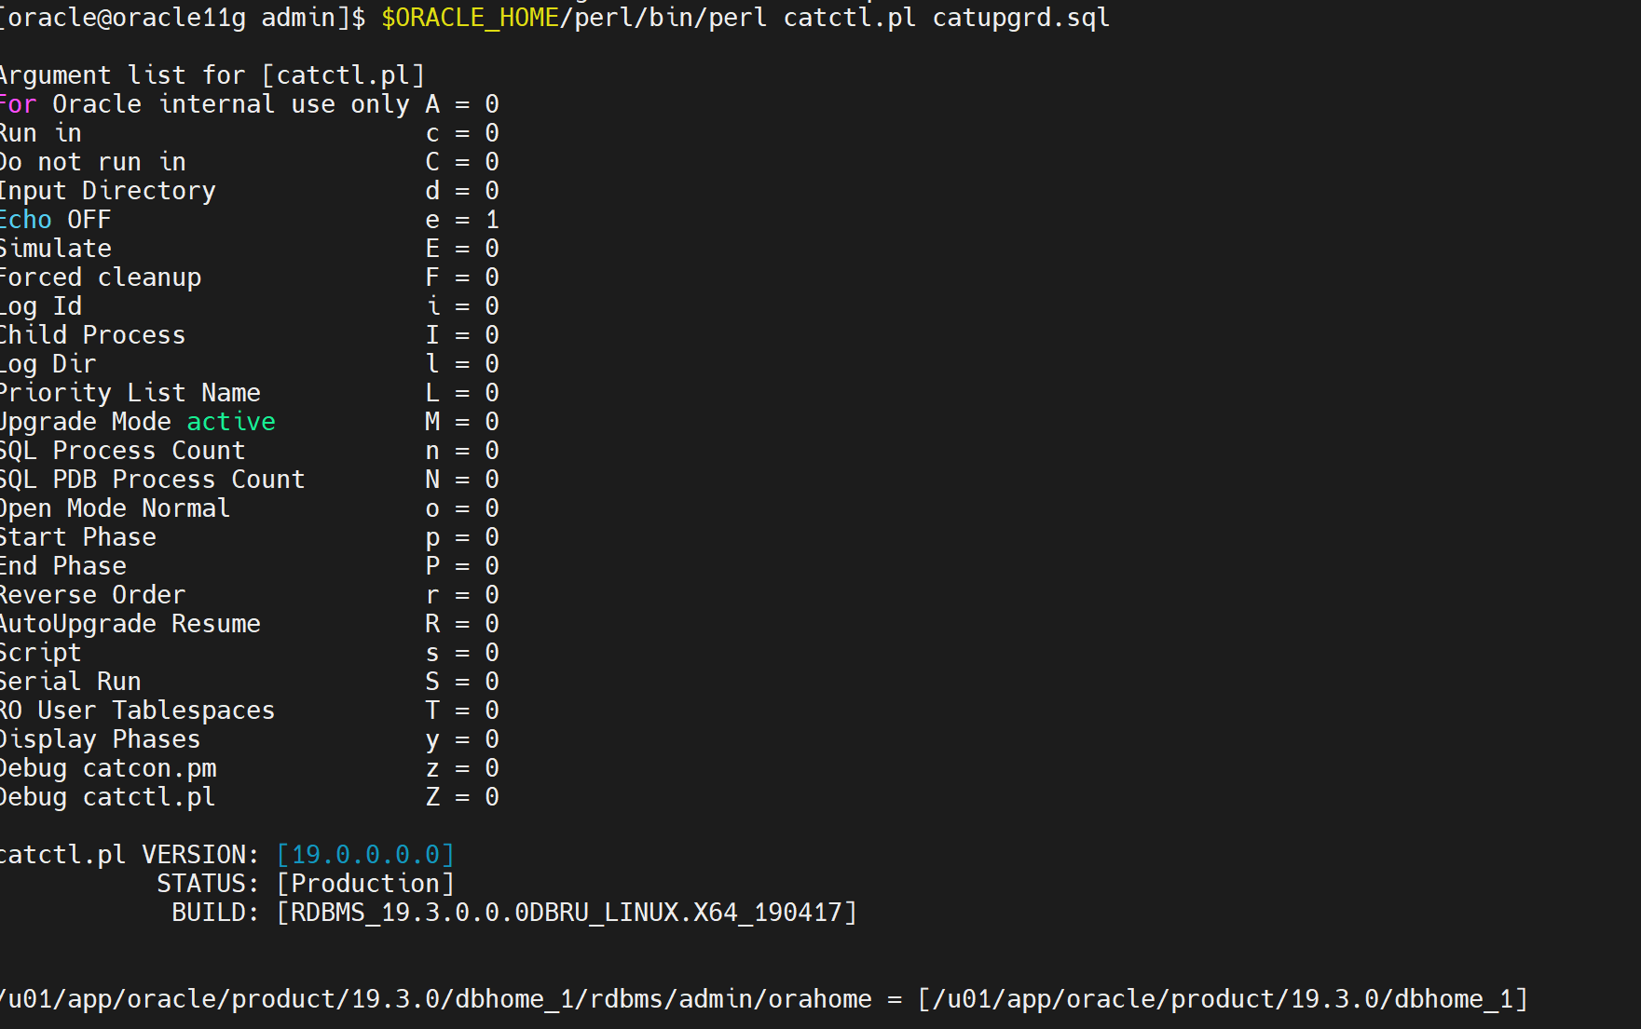1641x1029 pixels.
Task: Select the 'Argument list for [catctl.pl]' line
Action: pos(212,74)
